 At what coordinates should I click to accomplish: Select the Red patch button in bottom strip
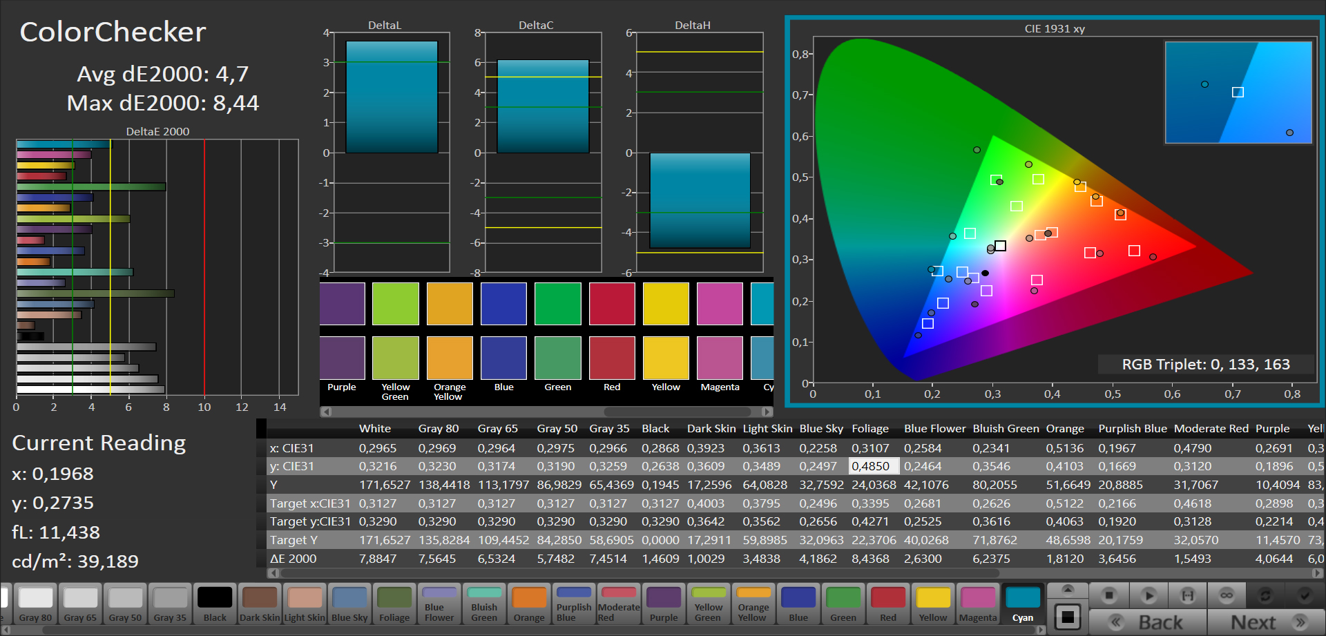click(x=888, y=604)
